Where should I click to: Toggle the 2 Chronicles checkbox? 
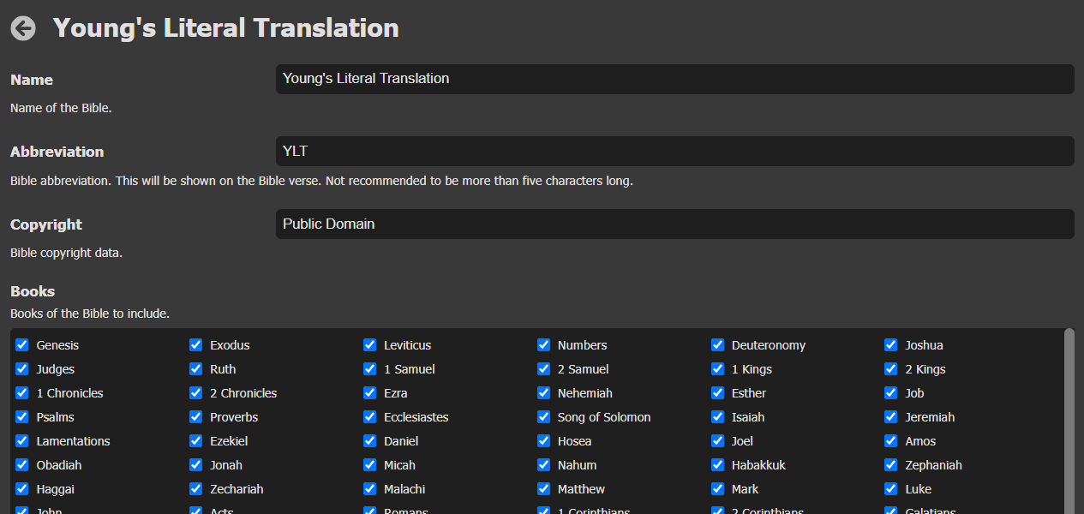tap(196, 393)
